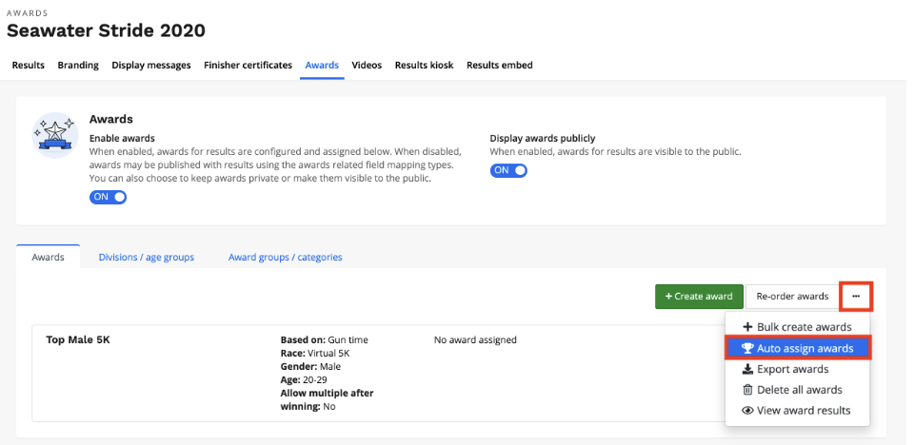Viewport: 914px width, 445px height.
Task: Toggle the Display awards publicly switch
Action: [x=508, y=170]
